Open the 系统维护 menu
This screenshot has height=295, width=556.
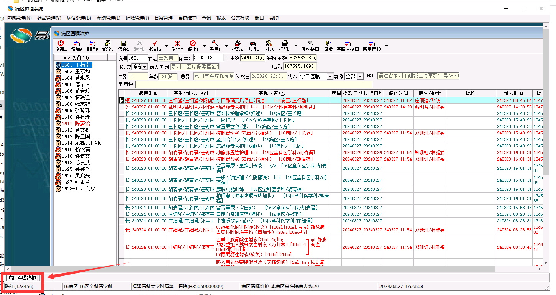pos(187,18)
